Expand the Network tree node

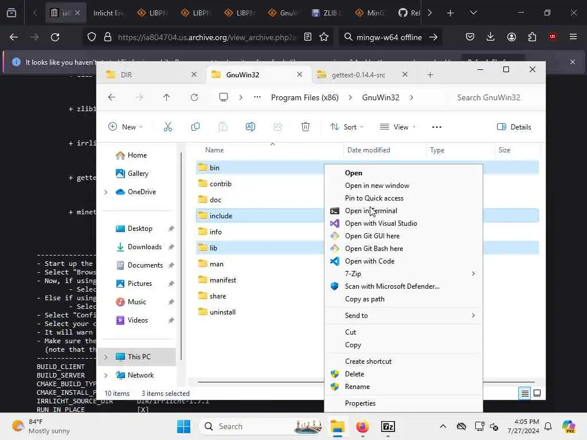[105, 375]
